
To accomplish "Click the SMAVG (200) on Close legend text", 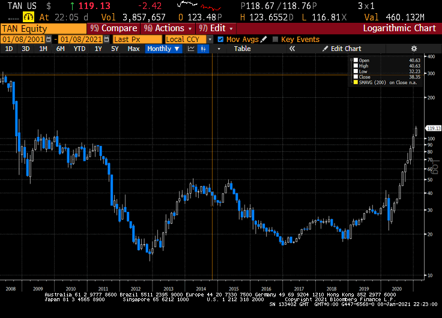I will tap(383, 83).
